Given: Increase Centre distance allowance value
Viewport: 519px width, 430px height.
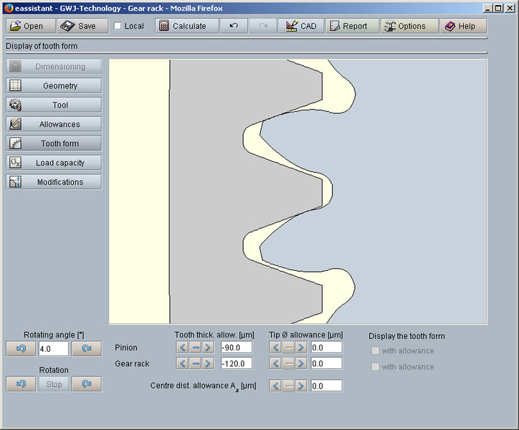Looking at the screenshot, I should pyautogui.click(x=301, y=386).
